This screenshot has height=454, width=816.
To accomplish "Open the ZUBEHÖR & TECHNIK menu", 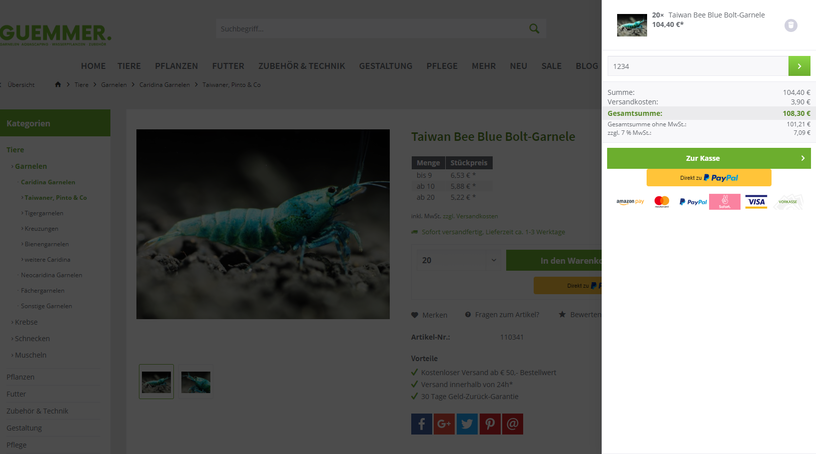I will pyautogui.click(x=302, y=66).
